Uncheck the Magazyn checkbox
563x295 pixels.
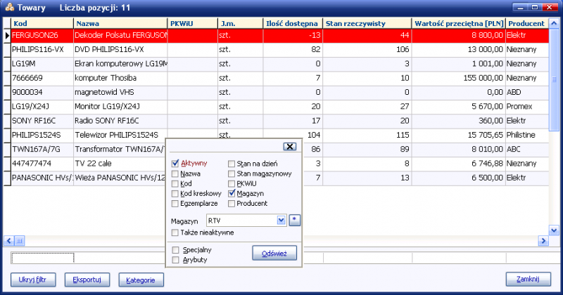click(232, 194)
